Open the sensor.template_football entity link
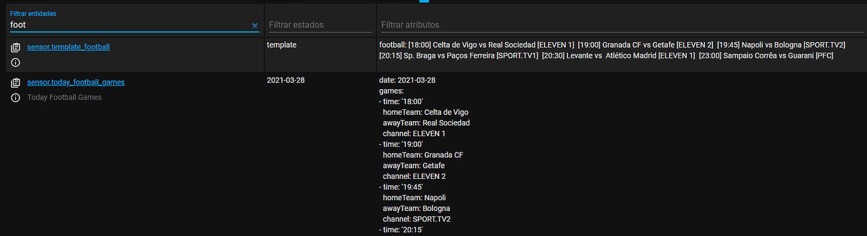867x236 pixels. click(68, 47)
